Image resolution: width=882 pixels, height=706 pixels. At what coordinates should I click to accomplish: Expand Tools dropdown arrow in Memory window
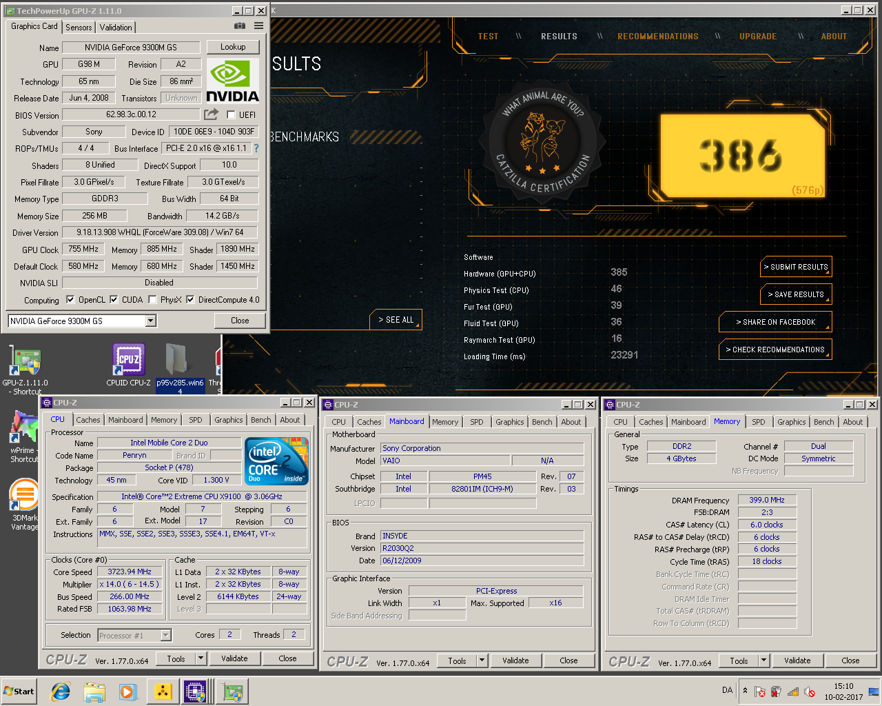(x=764, y=660)
